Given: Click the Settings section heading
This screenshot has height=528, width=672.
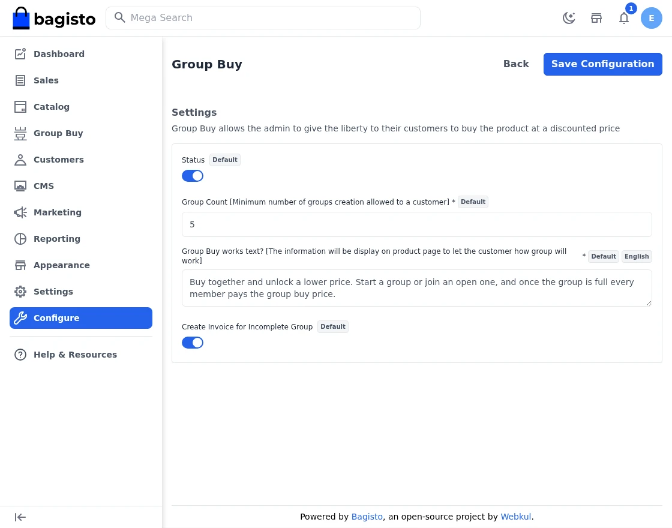Looking at the screenshot, I should (194, 112).
